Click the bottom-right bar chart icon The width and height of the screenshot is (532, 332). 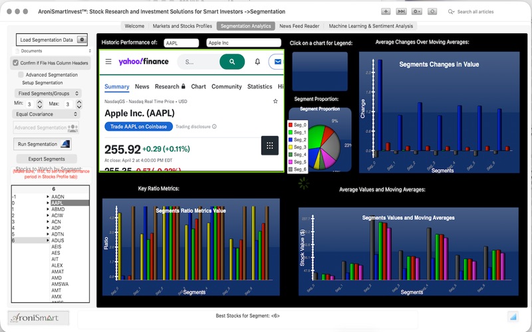[x=513, y=317]
